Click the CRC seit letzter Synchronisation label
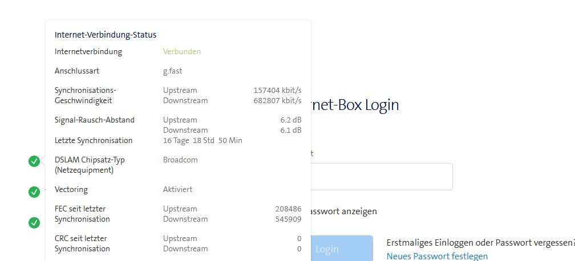The image size is (575, 261). click(x=82, y=243)
